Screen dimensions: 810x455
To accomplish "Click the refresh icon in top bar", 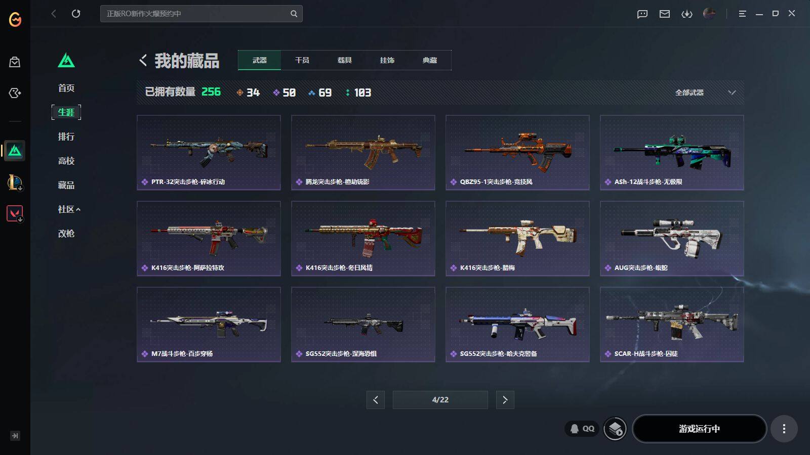I will coord(76,14).
